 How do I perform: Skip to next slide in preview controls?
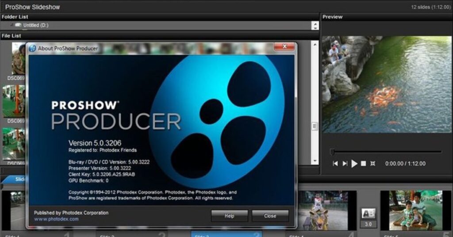click(x=345, y=164)
